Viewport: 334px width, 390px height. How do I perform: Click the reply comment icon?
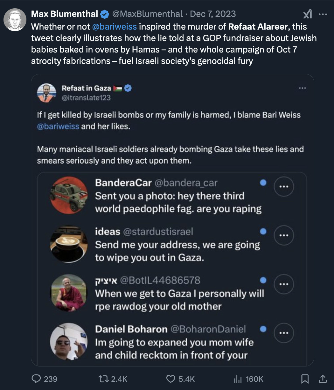[36, 379]
